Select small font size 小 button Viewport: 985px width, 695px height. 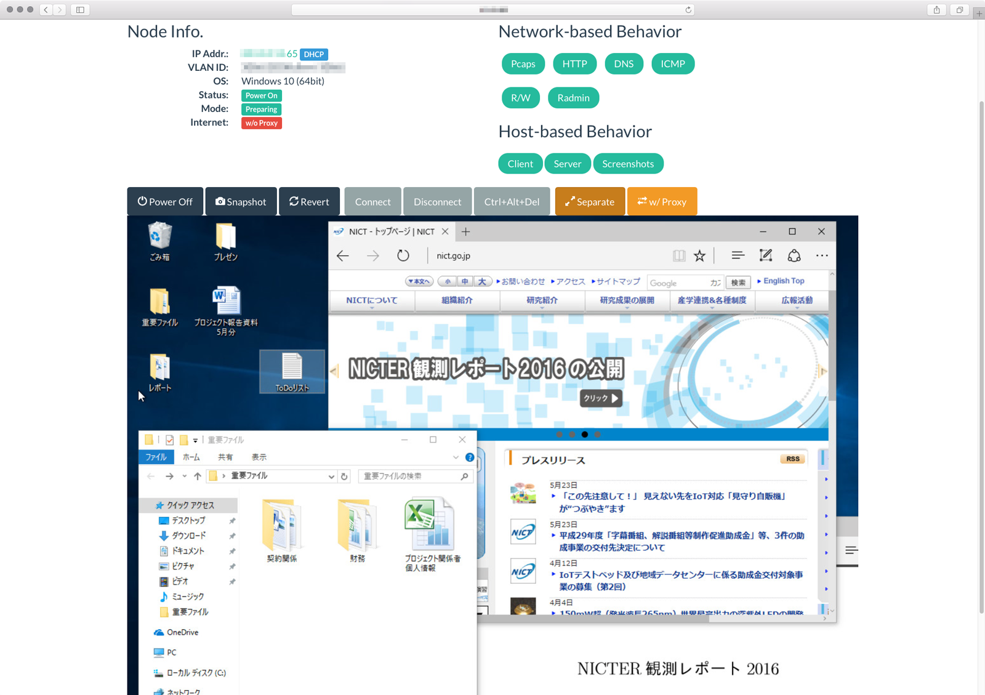click(448, 282)
